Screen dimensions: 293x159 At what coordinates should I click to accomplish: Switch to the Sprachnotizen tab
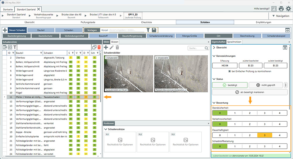tap(234, 42)
